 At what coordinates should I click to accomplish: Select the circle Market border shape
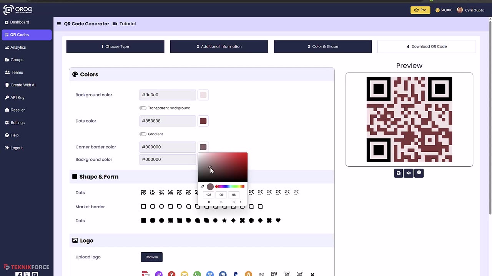click(x=161, y=207)
